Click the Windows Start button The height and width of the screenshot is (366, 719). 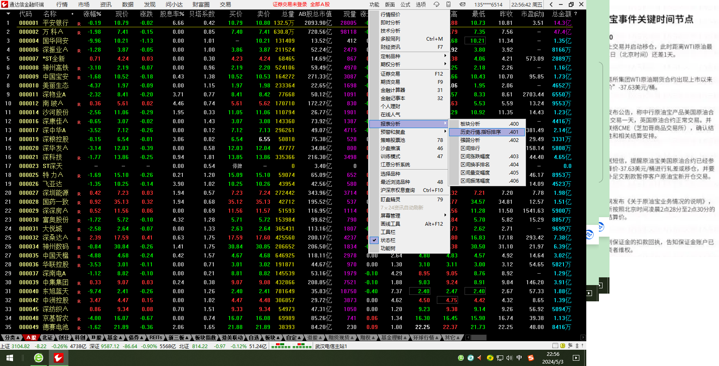click(x=10, y=358)
